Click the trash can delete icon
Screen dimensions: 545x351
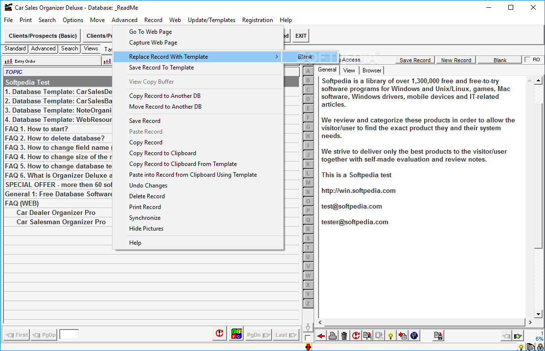pyautogui.click(x=344, y=336)
